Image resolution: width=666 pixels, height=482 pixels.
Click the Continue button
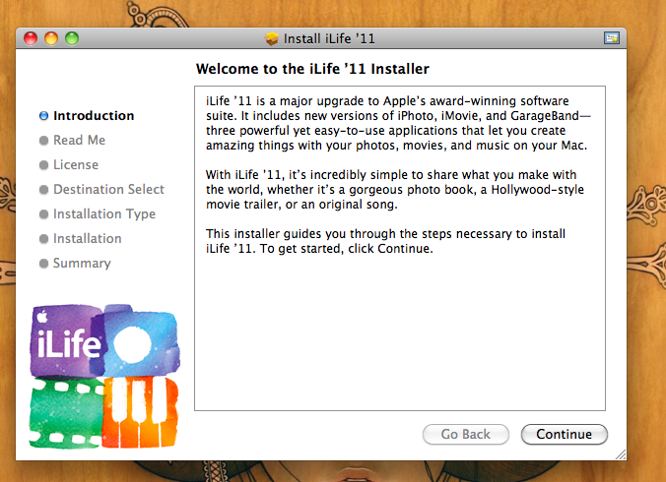coord(565,434)
